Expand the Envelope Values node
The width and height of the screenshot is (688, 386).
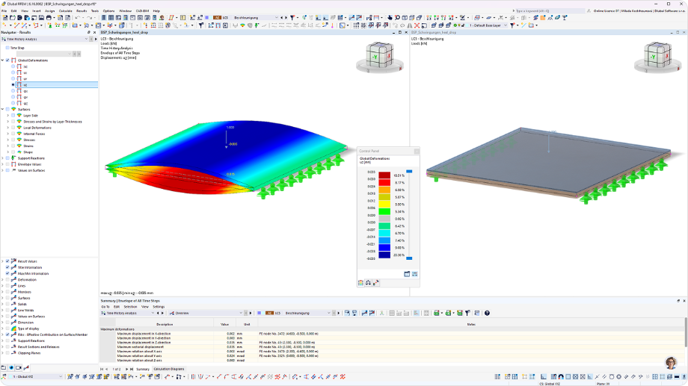[3, 164]
